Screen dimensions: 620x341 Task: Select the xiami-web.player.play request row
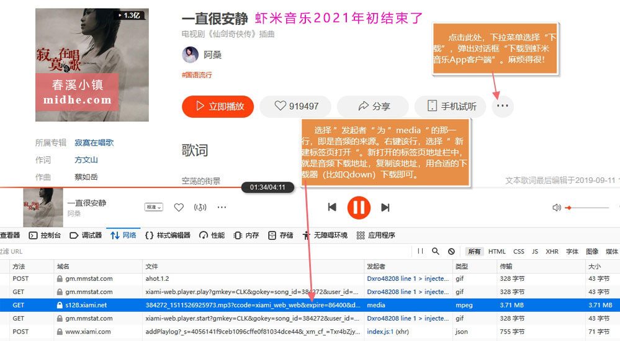[x=310, y=291]
